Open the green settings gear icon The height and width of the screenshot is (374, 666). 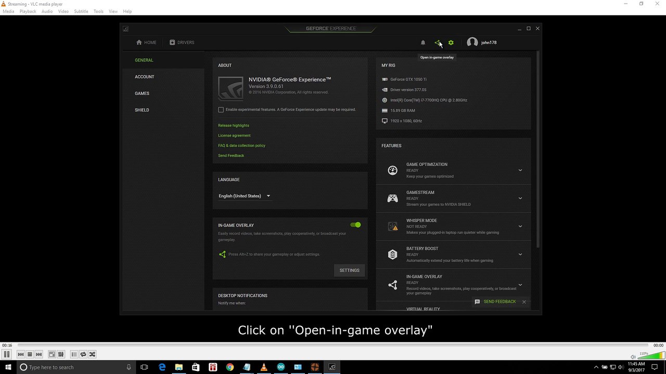point(451,43)
